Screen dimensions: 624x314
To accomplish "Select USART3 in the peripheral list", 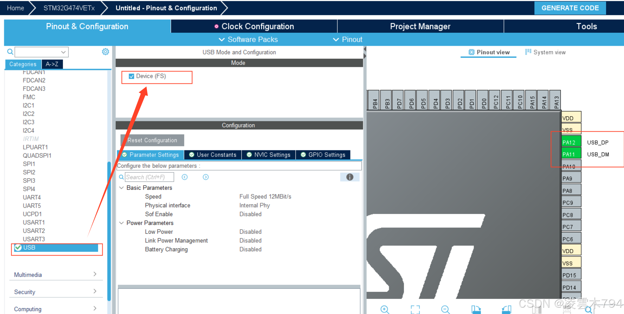I will [34, 239].
